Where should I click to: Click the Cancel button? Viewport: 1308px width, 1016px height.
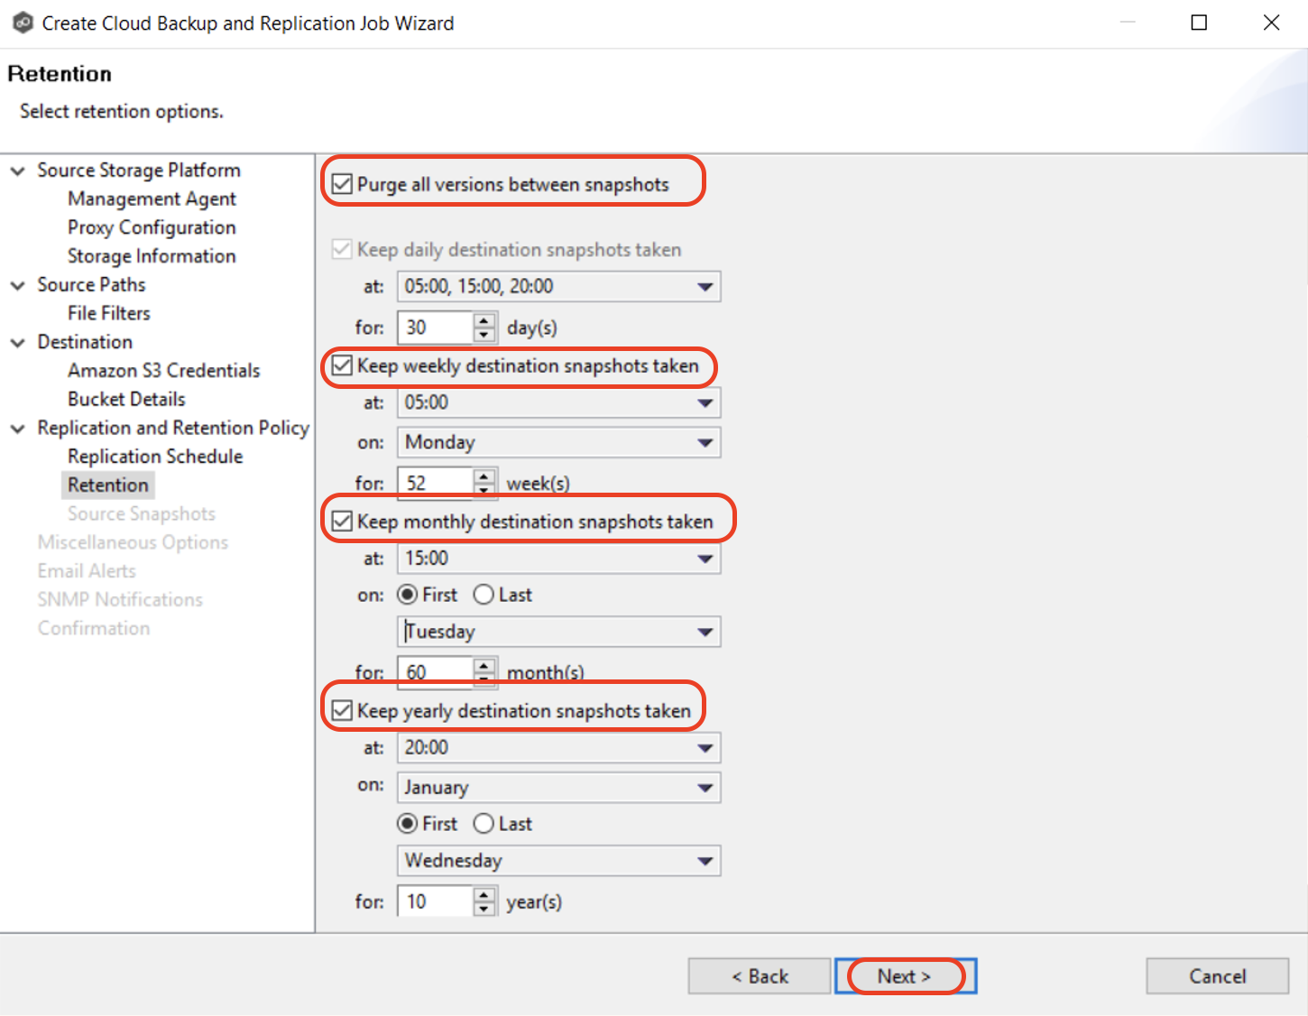[1217, 976]
